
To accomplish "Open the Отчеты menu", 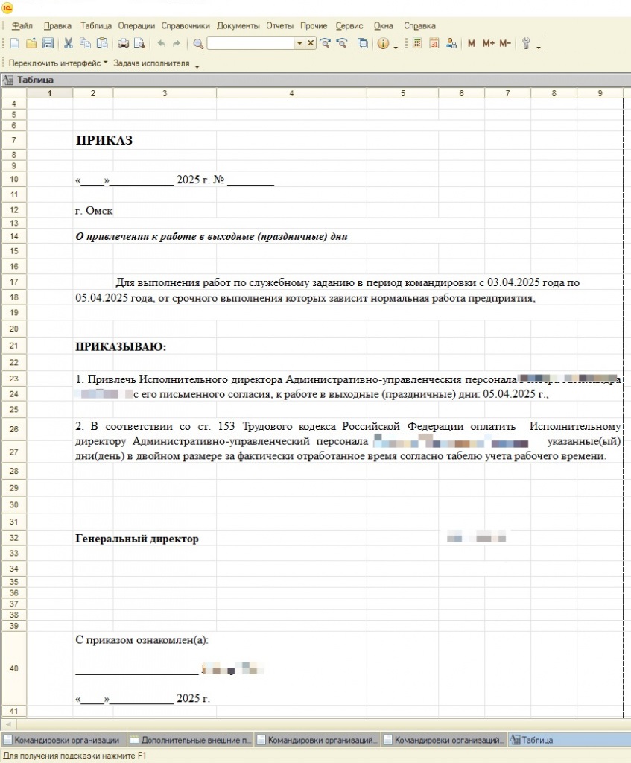I will pyautogui.click(x=280, y=26).
